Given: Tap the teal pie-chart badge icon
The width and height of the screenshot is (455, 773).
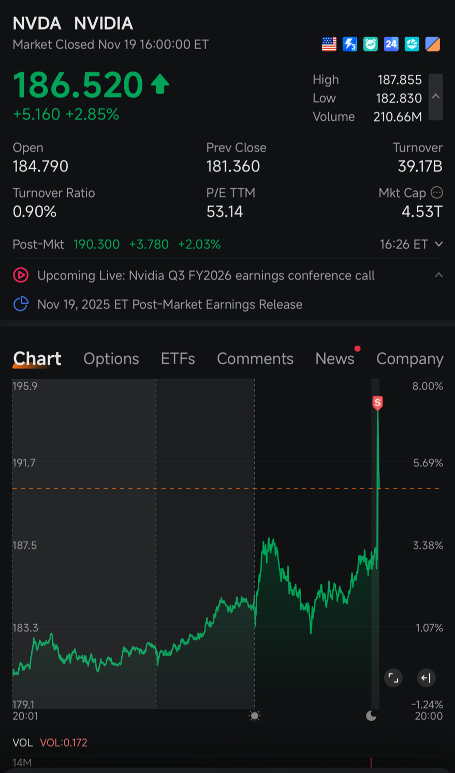Looking at the screenshot, I should point(412,44).
